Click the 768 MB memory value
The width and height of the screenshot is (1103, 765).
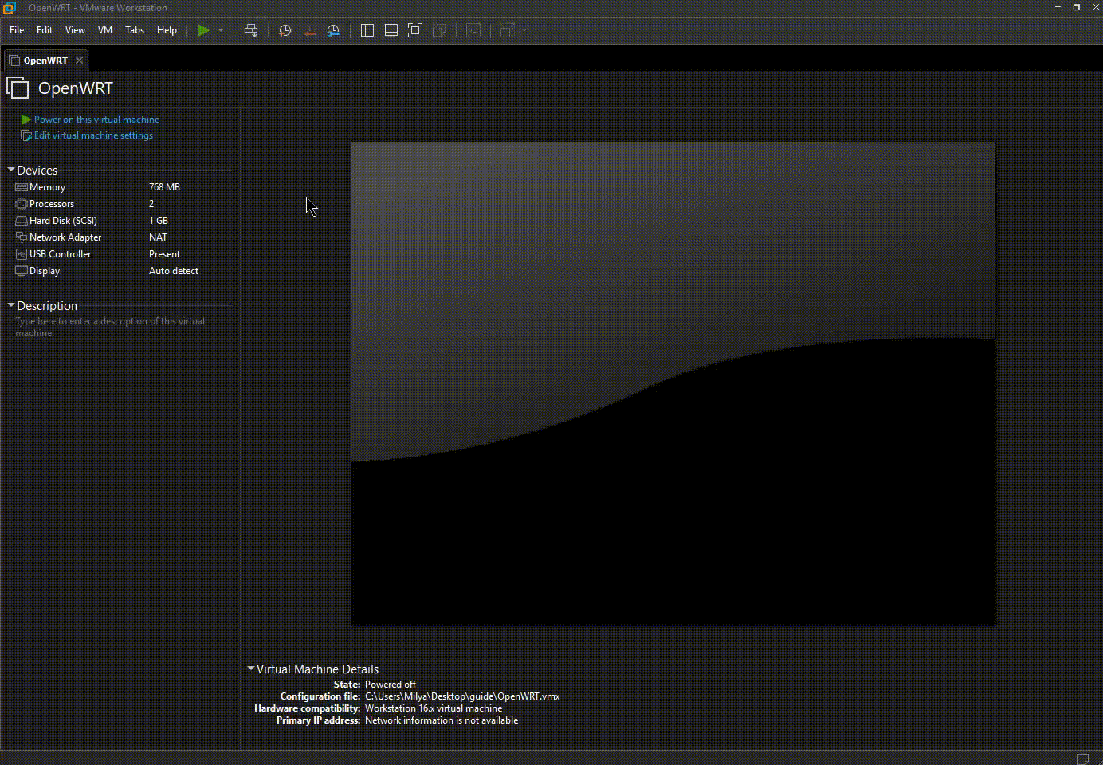164,187
